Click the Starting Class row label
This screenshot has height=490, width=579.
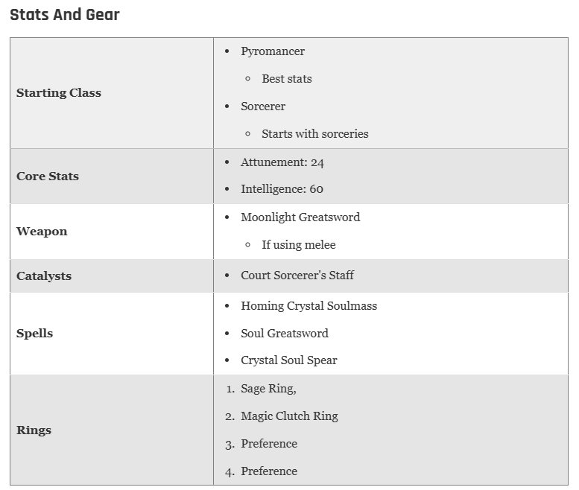pyautogui.click(x=59, y=92)
